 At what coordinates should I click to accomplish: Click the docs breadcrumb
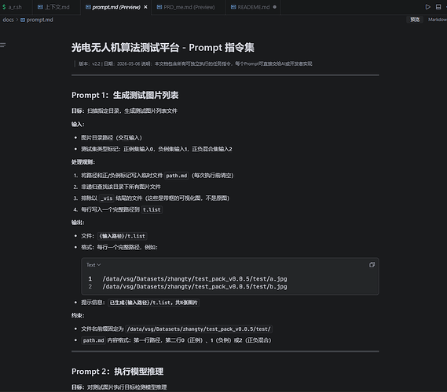click(9, 20)
